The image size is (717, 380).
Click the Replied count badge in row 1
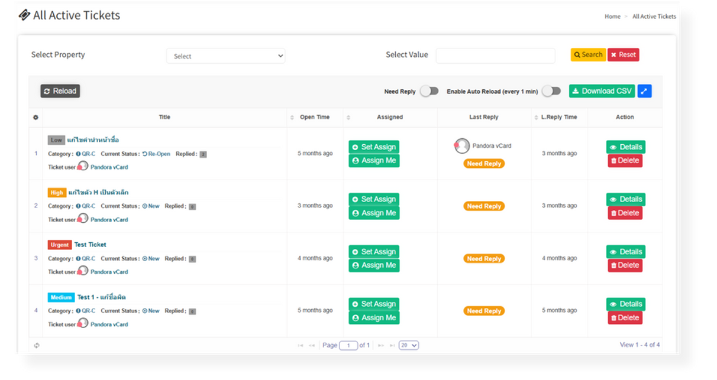point(203,154)
